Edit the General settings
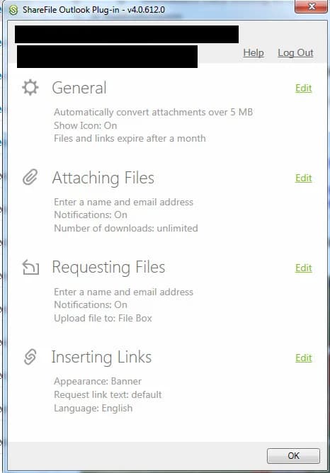Image resolution: width=330 pixels, height=473 pixels. point(304,88)
